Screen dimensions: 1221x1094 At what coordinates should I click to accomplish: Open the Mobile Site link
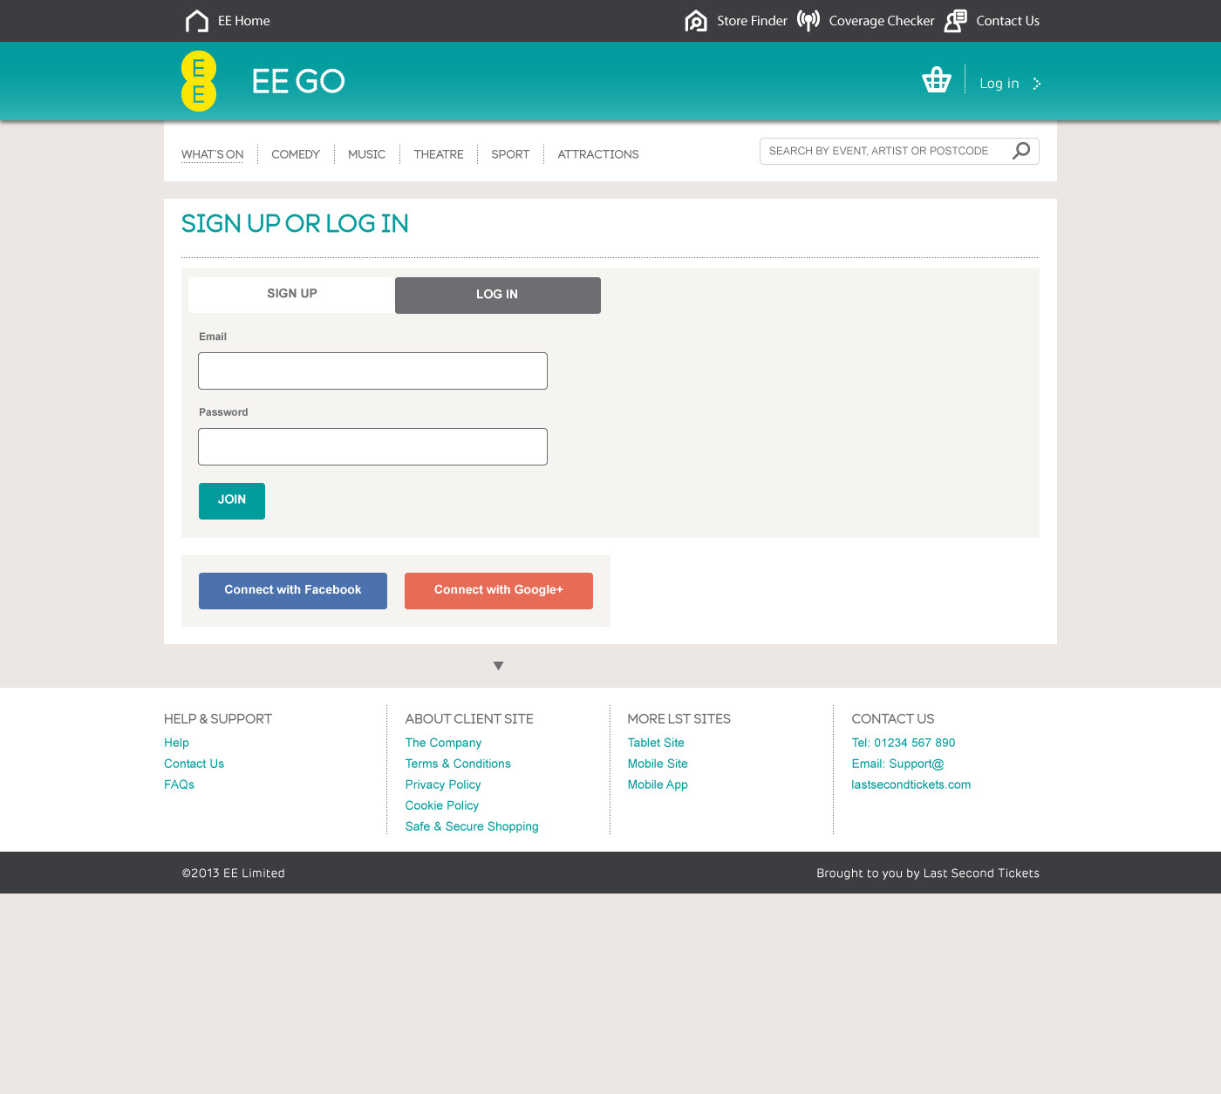tap(658, 764)
